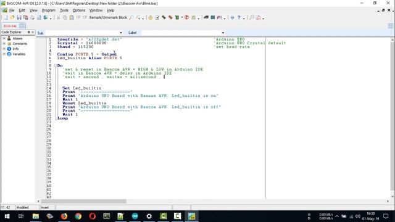This screenshot has height=222, width=395.
Task: Collapse the Do loop fold marker
Action: (56, 66)
